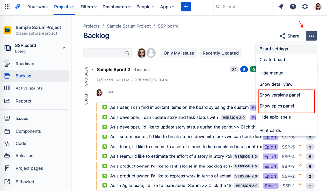Image resolution: width=327 pixels, height=191 pixels.
Task: Expand the Projects dropdown in top nav
Action: coord(64,7)
